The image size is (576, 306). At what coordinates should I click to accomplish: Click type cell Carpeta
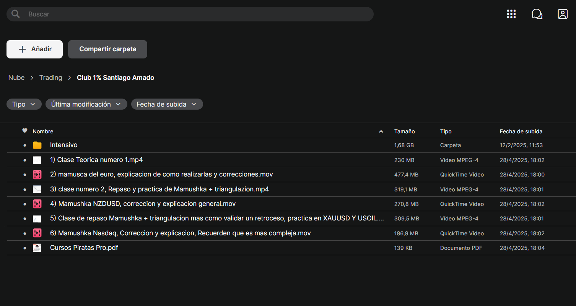[x=451, y=146]
